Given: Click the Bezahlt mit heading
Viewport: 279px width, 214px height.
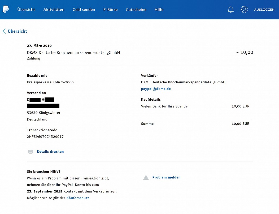Looking at the screenshot, I should pyautogui.click(x=37, y=76).
